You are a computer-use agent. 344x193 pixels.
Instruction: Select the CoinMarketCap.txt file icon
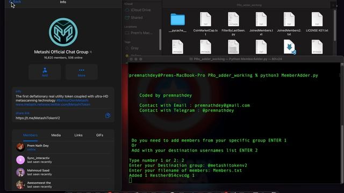tap(205, 19)
